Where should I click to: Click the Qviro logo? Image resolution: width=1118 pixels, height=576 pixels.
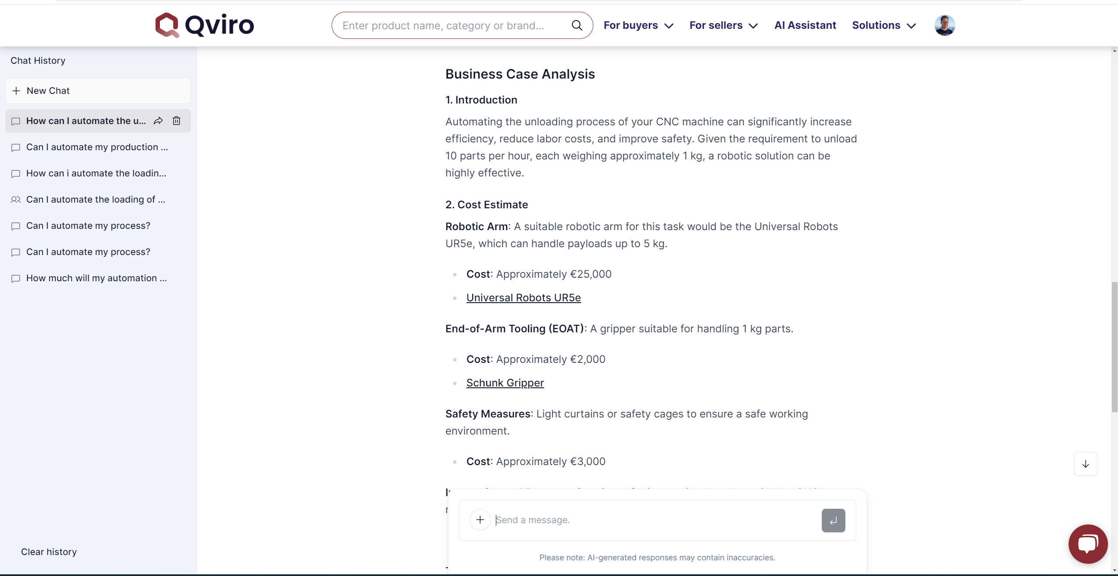pos(204,25)
